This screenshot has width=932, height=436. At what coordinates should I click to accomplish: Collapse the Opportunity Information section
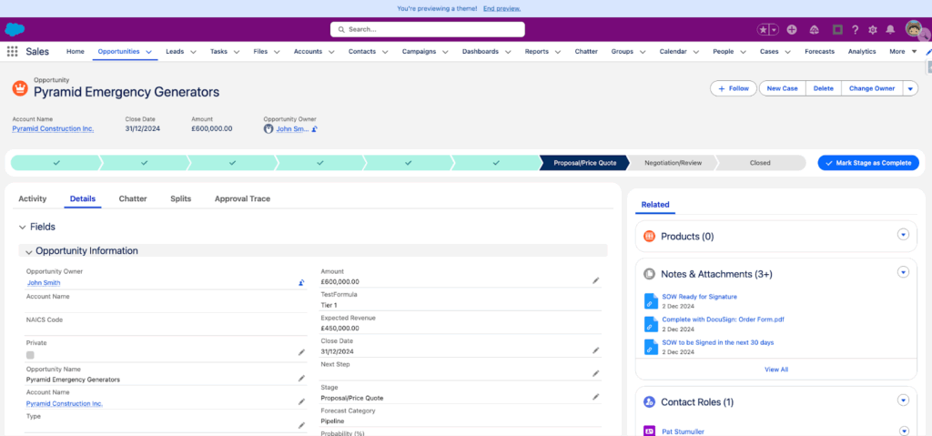tap(28, 251)
